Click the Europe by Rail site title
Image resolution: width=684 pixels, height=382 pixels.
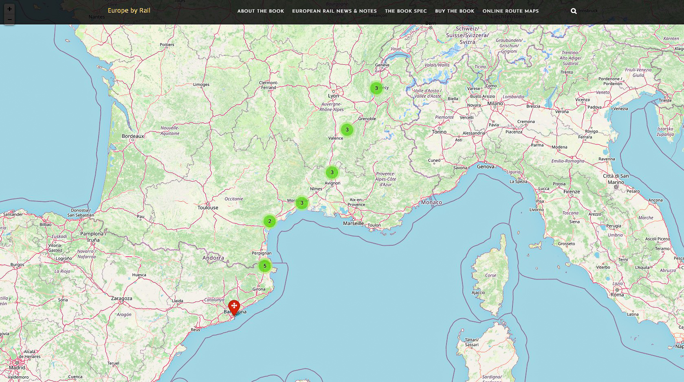point(129,11)
